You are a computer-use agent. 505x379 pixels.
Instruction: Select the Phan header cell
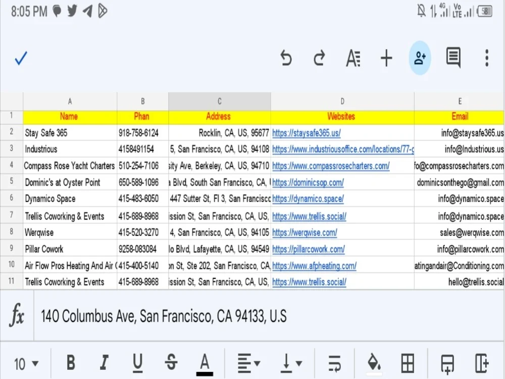(x=143, y=117)
